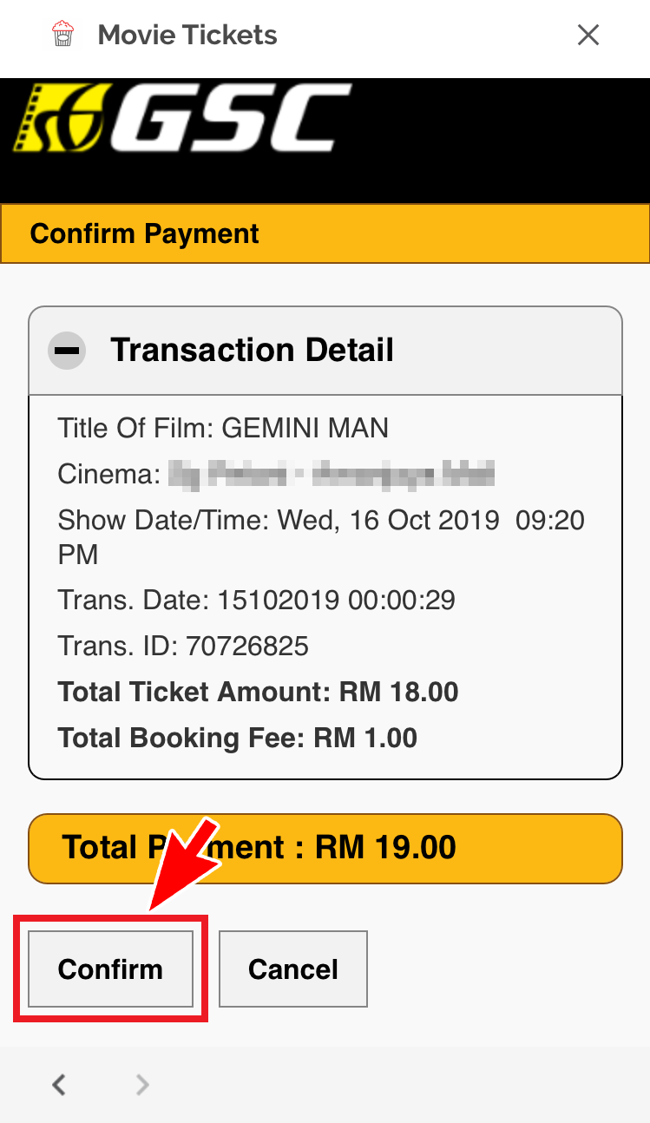Close the Movie Tickets window

point(588,35)
